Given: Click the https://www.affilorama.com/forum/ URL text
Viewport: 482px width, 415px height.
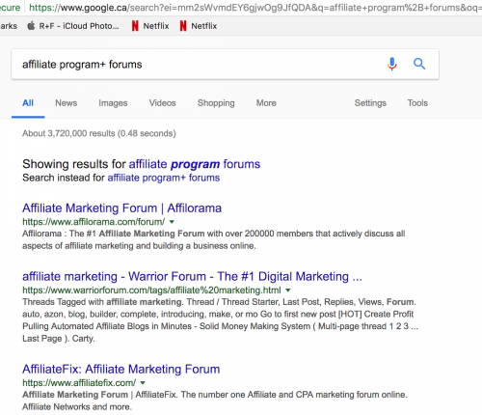Looking at the screenshot, I should 94,222.
